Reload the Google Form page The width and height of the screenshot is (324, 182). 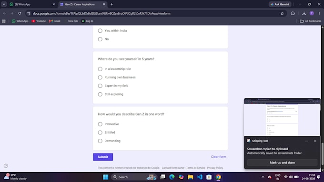20,13
